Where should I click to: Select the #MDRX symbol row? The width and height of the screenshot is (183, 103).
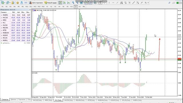click(15, 15)
